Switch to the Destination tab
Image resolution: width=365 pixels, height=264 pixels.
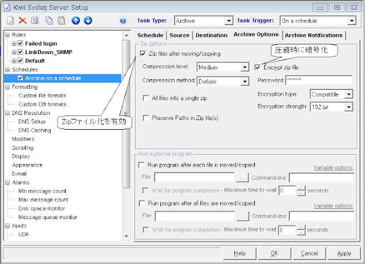212,35
